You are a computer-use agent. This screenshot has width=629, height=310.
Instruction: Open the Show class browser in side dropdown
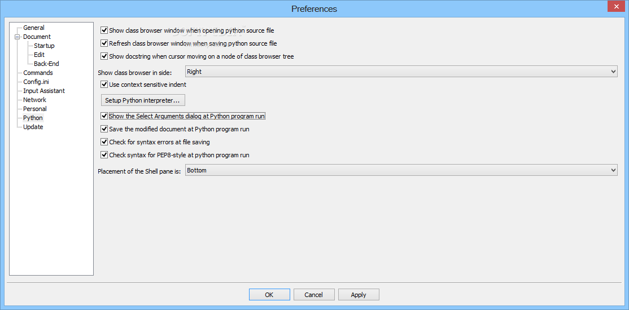(x=401, y=72)
